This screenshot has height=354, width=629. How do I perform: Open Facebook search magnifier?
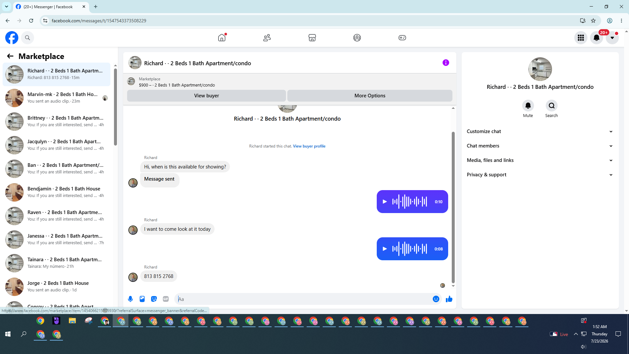pyautogui.click(x=28, y=38)
